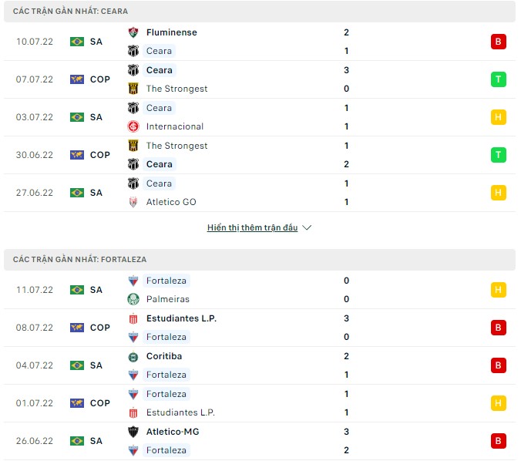Click the COP competition flag on 08.07.22
The width and height of the screenshot is (521, 461).
[x=76, y=328]
